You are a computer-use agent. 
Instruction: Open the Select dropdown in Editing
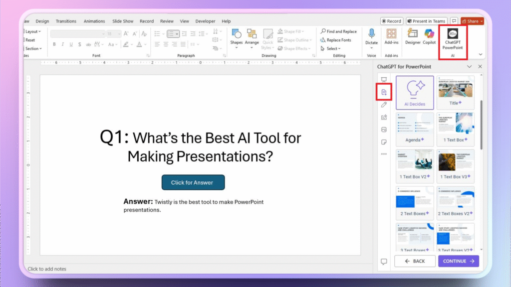click(x=332, y=49)
